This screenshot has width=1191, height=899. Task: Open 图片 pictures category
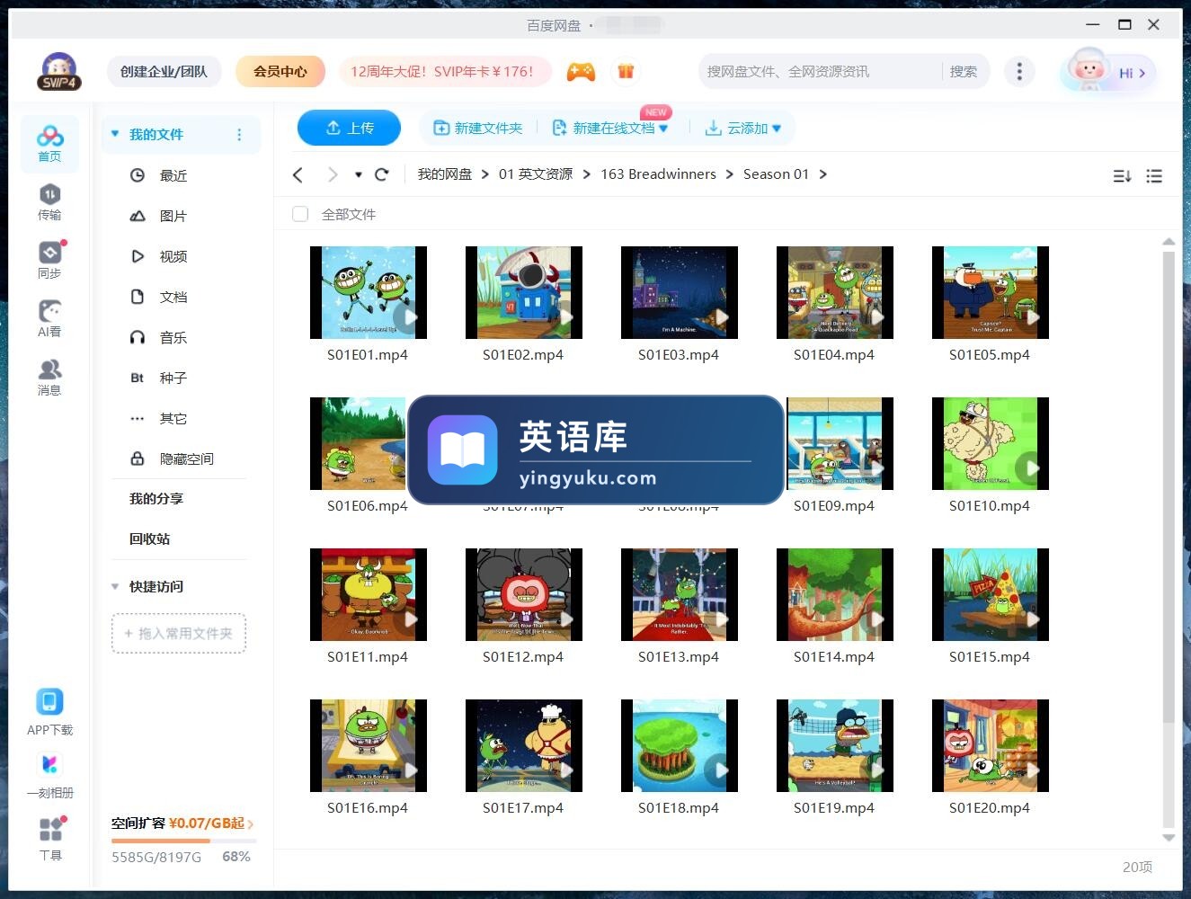tap(173, 216)
